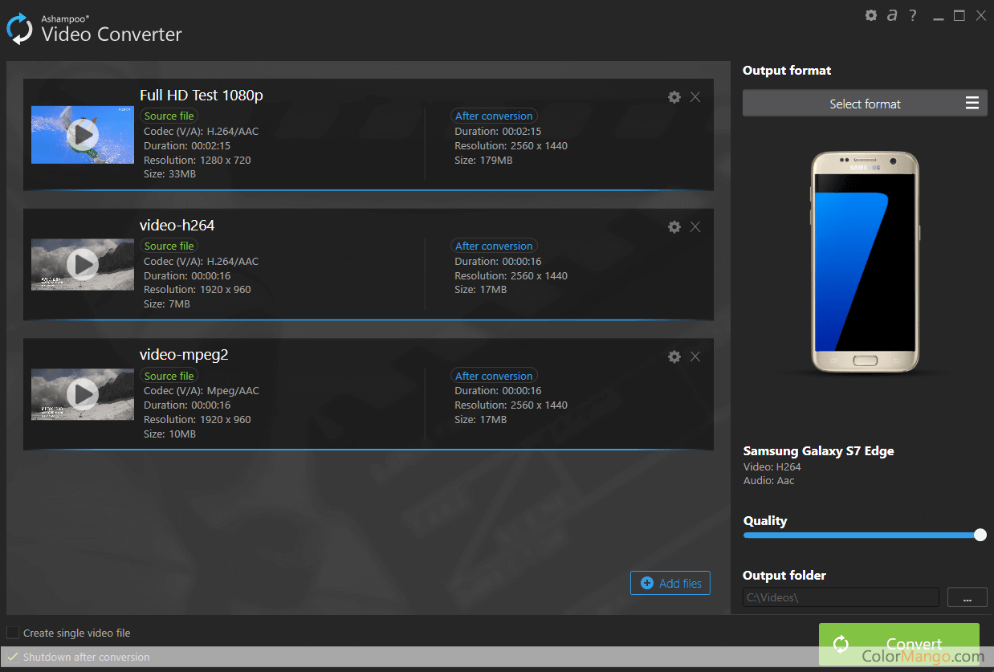
Task: Play preview of video-mpeg2 thumbnail
Action: pos(83,394)
